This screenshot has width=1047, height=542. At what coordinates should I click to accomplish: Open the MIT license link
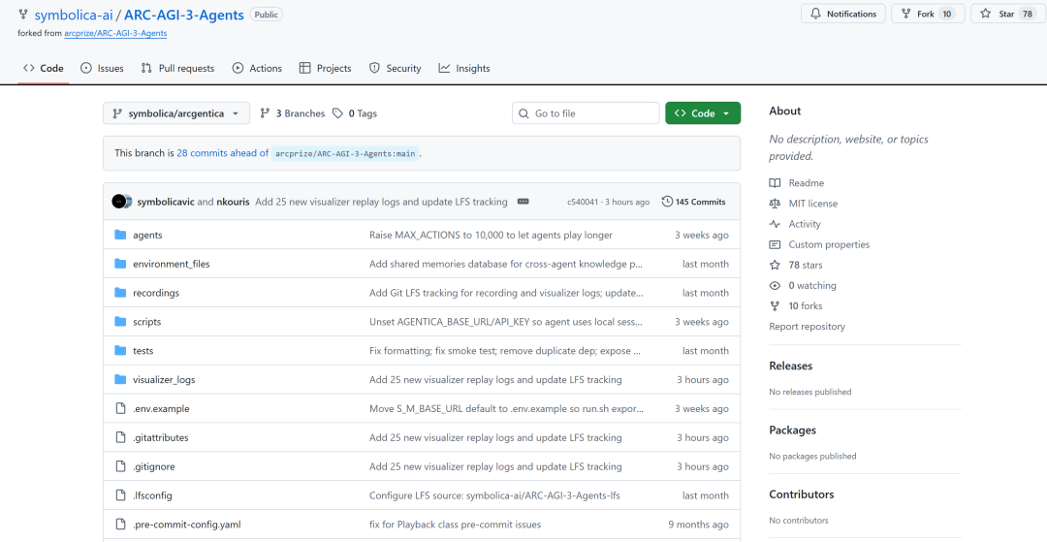click(x=812, y=204)
